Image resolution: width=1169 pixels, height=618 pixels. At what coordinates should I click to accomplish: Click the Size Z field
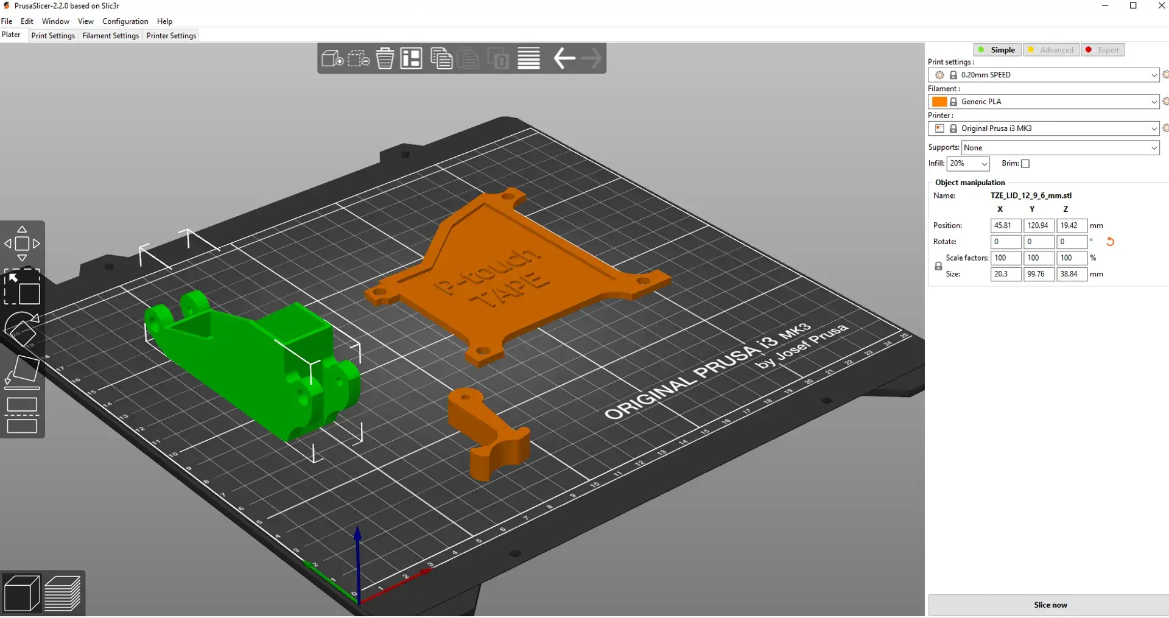1072,274
